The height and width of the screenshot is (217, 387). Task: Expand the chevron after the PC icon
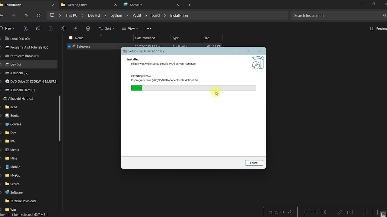pos(60,15)
